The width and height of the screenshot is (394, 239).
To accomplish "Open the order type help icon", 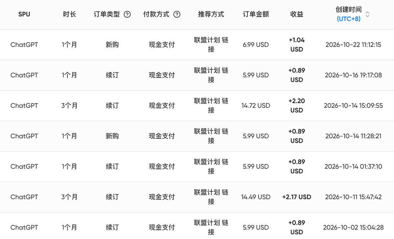I will (127, 14).
